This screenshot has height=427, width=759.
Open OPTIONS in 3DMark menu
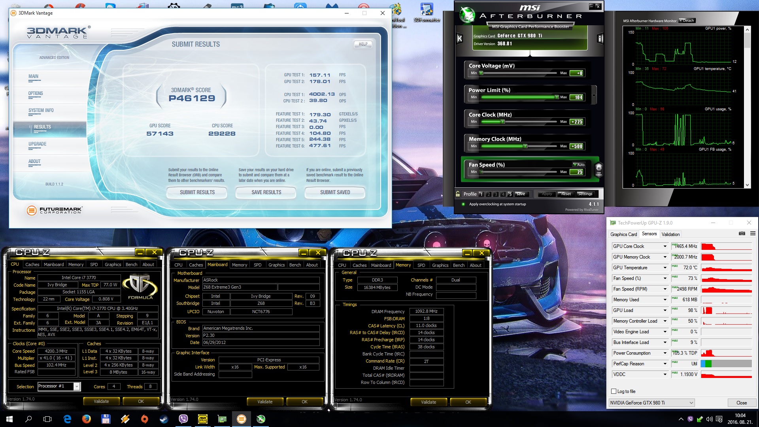pyautogui.click(x=36, y=93)
